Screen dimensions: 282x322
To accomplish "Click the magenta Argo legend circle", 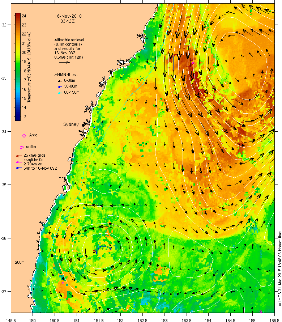I will pyautogui.click(x=24, y=136).
